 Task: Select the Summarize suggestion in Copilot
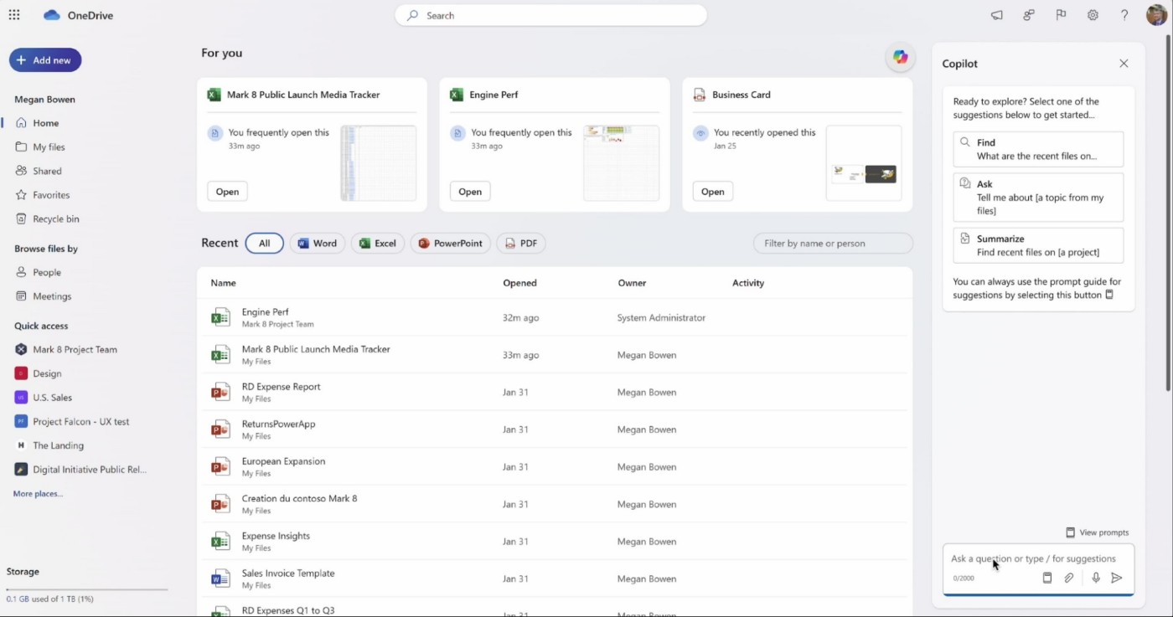[1038, 245]
